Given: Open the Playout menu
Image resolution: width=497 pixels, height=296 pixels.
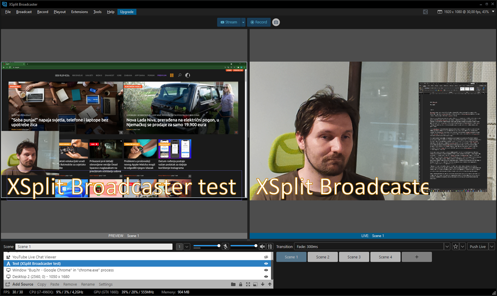Looking at the screenshot, I should 60,12.
